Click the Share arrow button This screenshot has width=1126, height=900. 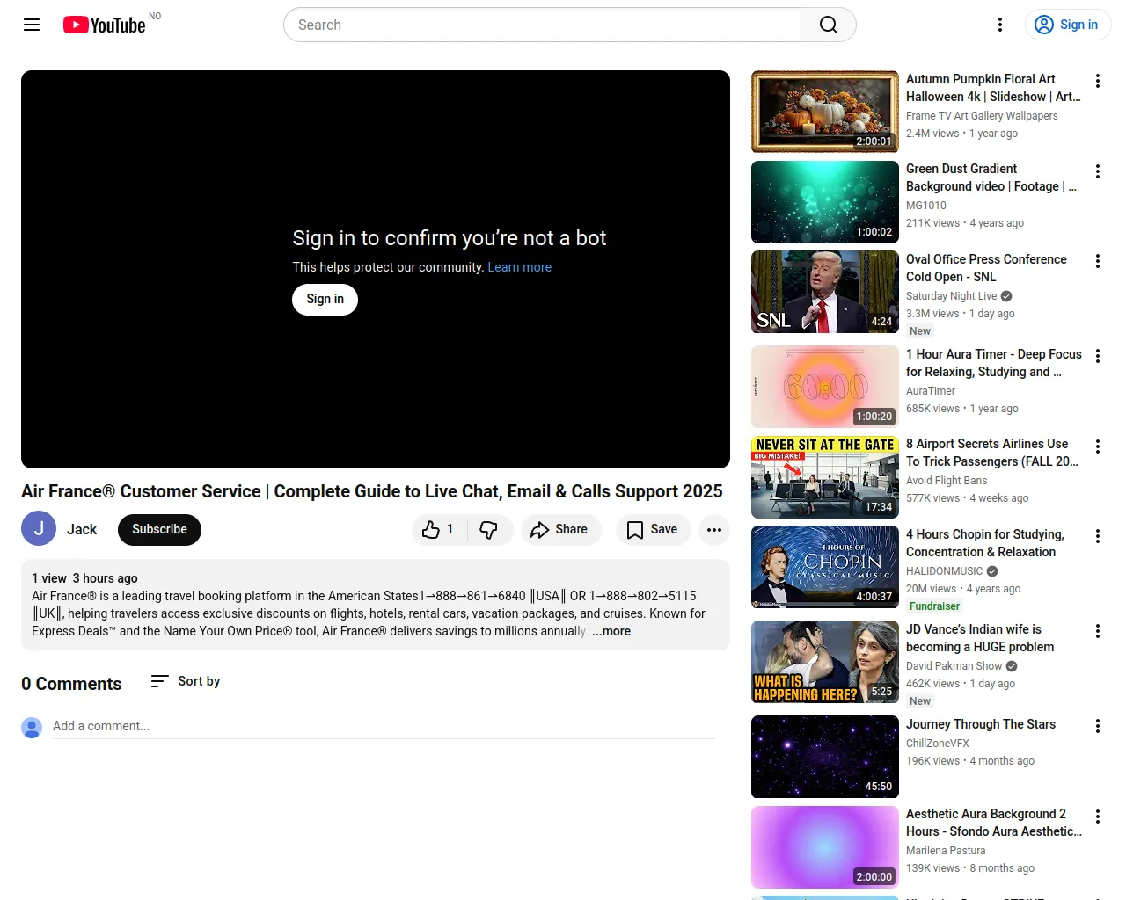(x=559, y=529)
